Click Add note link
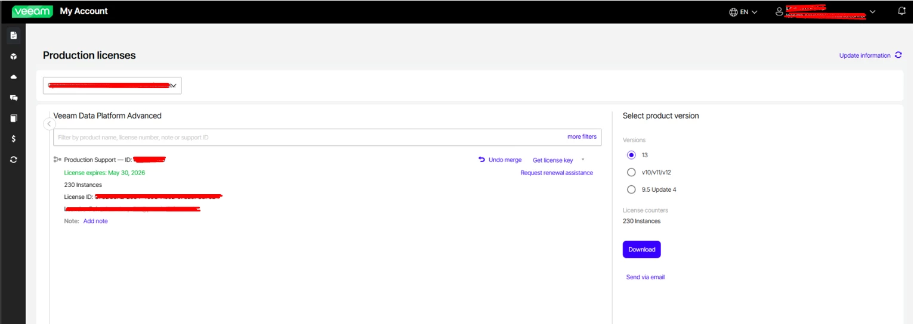 [95, 221]
